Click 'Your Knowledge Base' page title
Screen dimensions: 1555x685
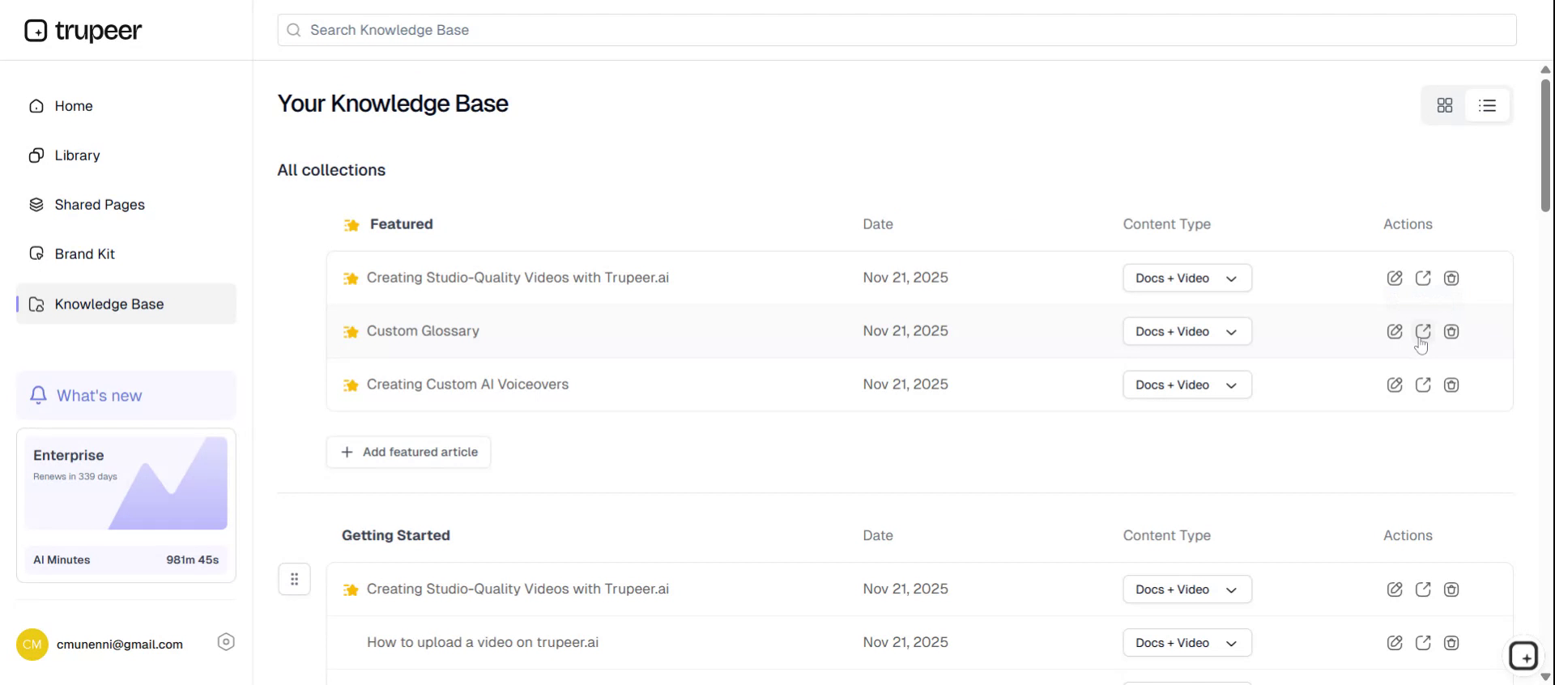[x=393, y=104]
